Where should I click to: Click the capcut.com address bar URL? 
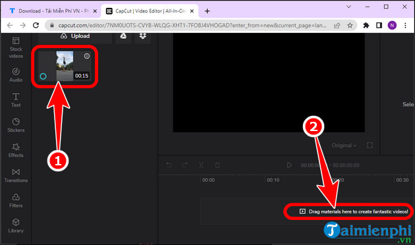pos(192,26)
